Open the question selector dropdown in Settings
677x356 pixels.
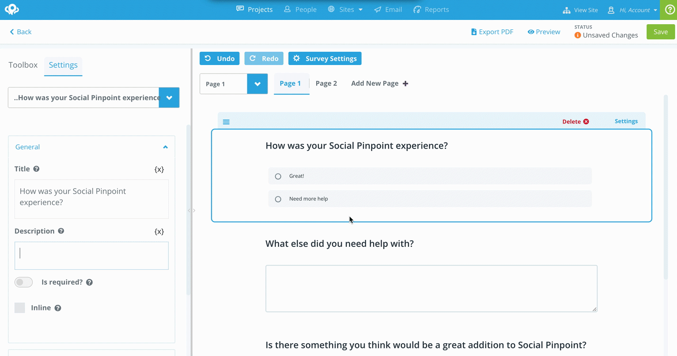(x=169, y=98)
